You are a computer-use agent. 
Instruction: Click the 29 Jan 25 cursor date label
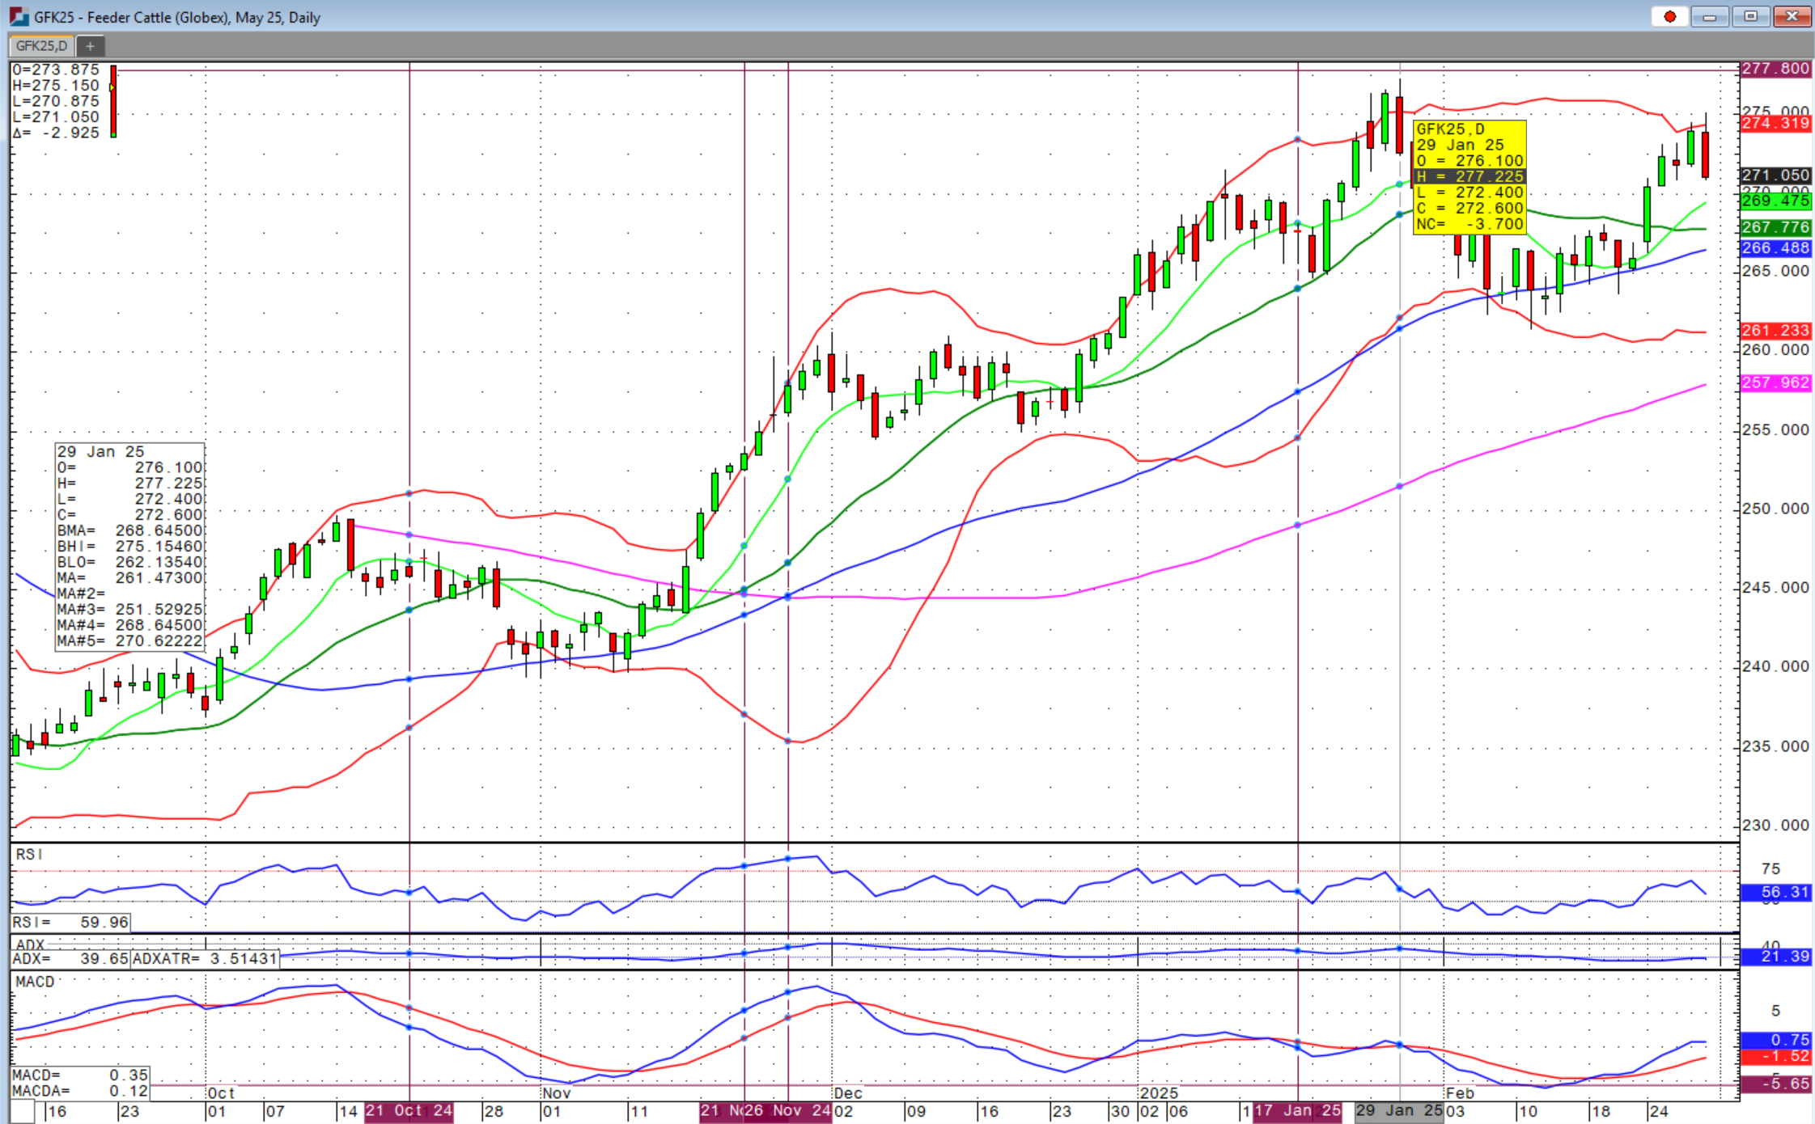(1399, 1111)
